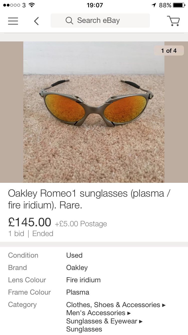Tap the arrow after Men's Accessories

(129, 313)
